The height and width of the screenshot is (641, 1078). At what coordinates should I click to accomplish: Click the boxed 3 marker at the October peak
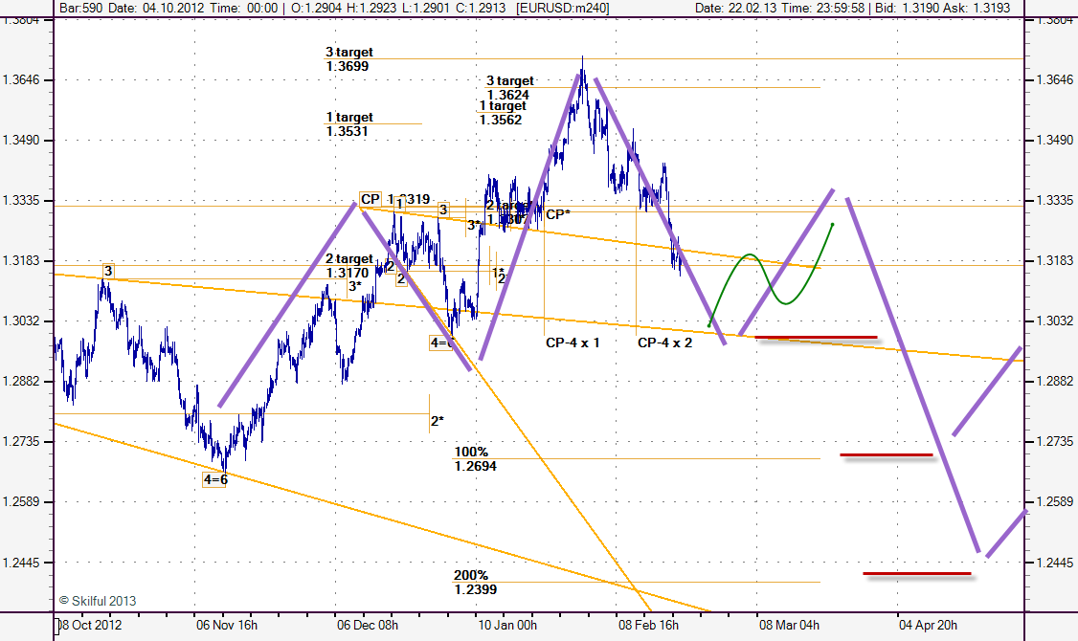tap(108, 272)
